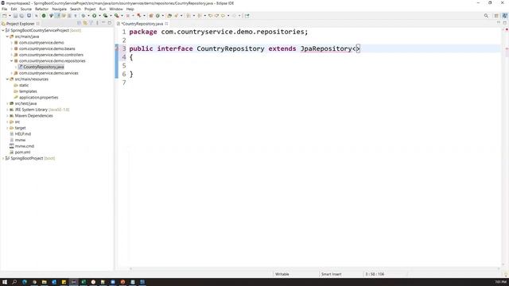The width and height of the screenshot is (509, 286).
Task: Click the pin editor toolbar icon
Action: click(247, 16)
